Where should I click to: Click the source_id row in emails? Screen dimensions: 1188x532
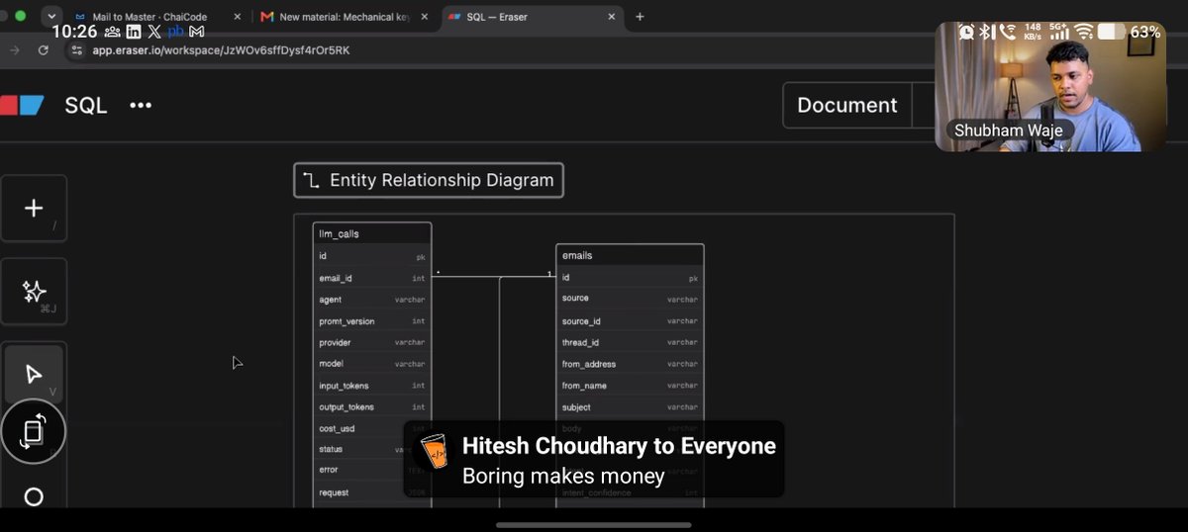coord(630,321)
